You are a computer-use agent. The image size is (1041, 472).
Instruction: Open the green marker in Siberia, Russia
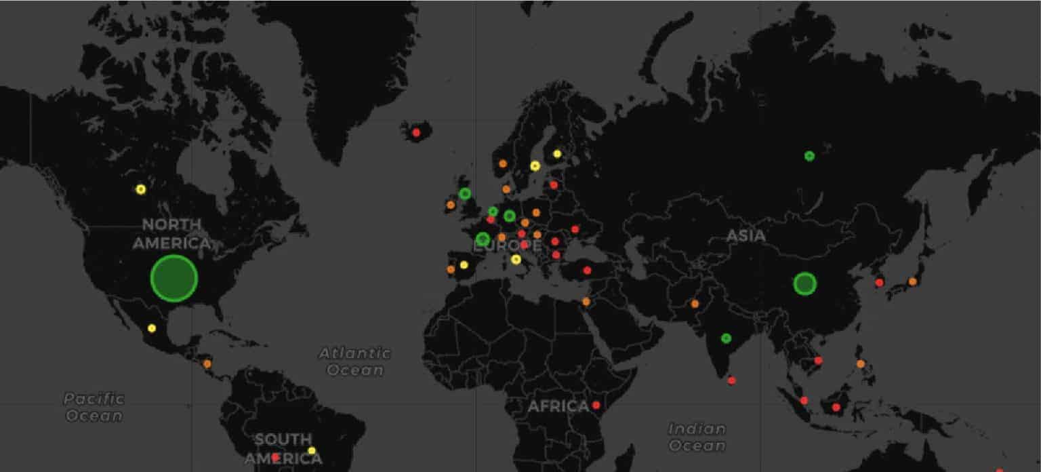point(809,156)
